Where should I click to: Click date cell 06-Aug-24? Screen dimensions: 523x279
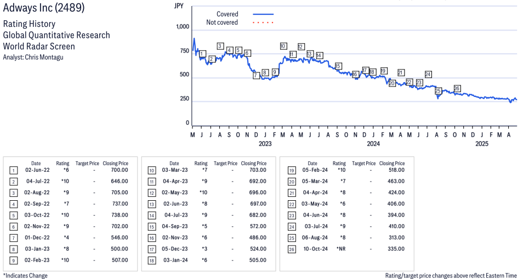coord(315,238)
